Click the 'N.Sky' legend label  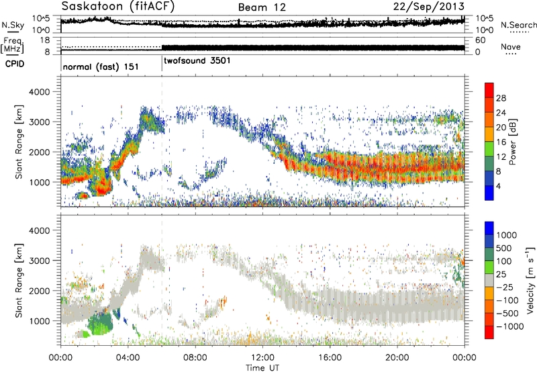pos(13,25)
